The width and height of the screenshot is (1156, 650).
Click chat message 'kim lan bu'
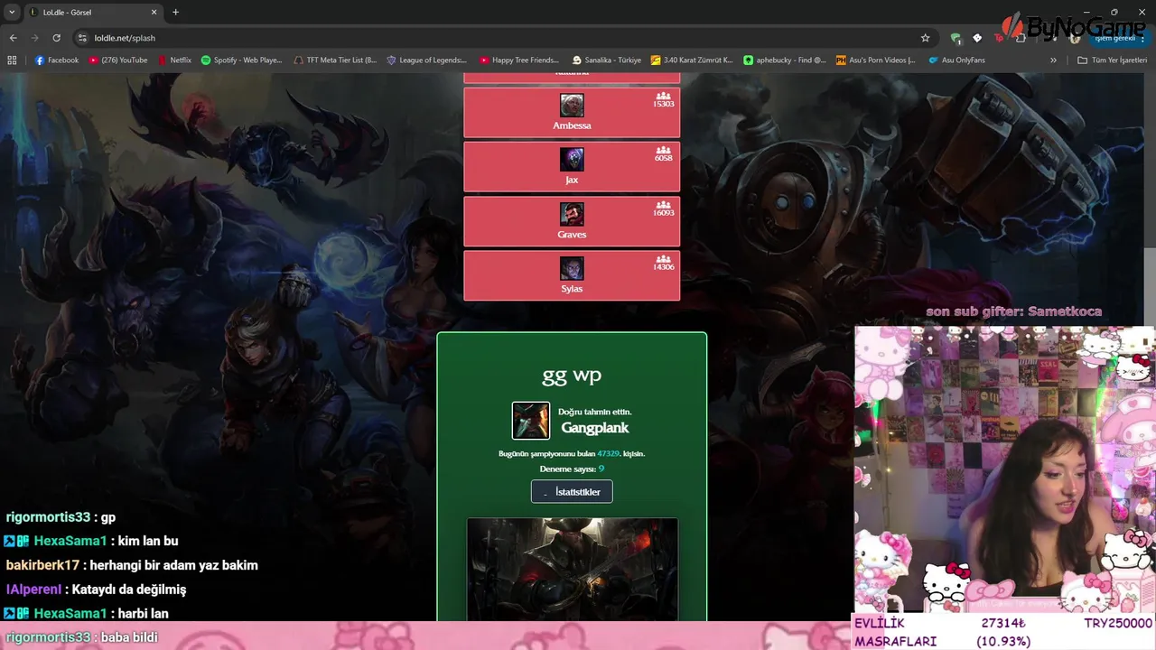(x=148, y=541)
